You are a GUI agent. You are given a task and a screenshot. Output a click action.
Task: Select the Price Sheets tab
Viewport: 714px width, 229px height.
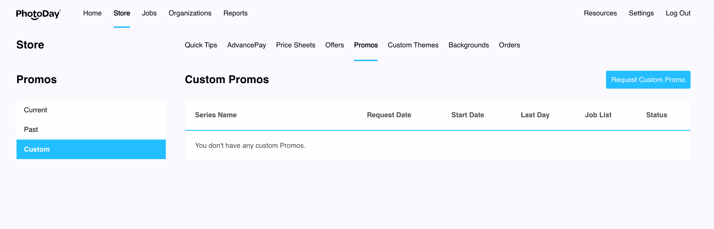(296, 45)
